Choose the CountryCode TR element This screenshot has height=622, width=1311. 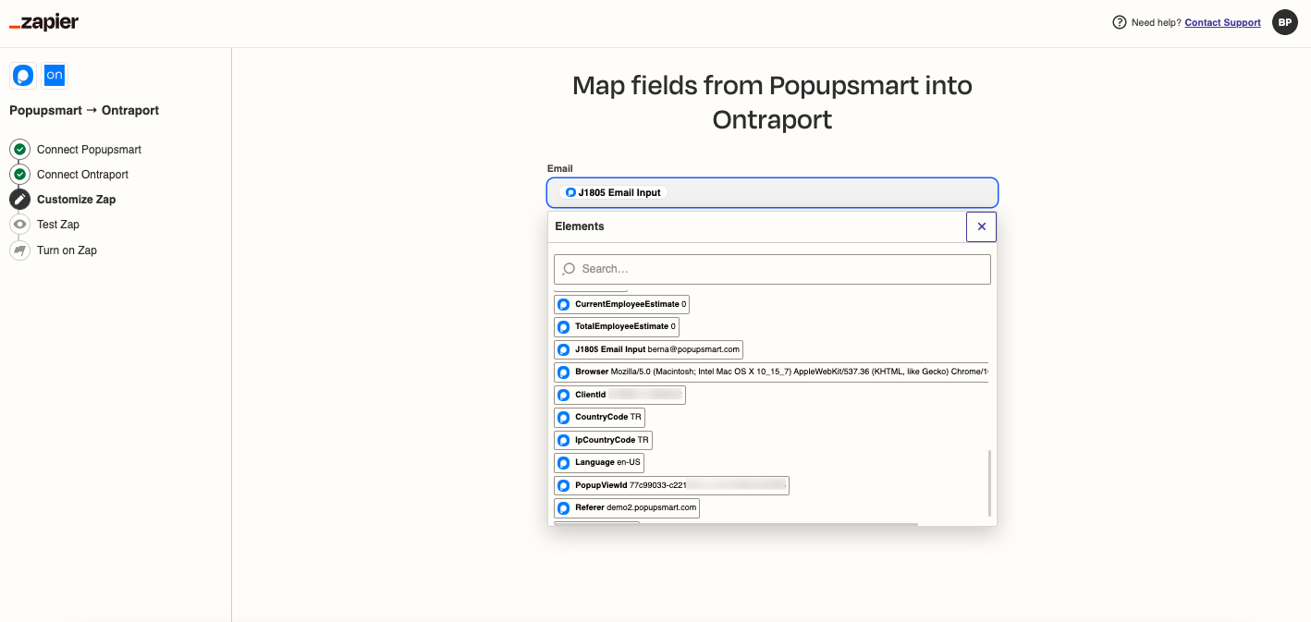(x=599, y=418)
